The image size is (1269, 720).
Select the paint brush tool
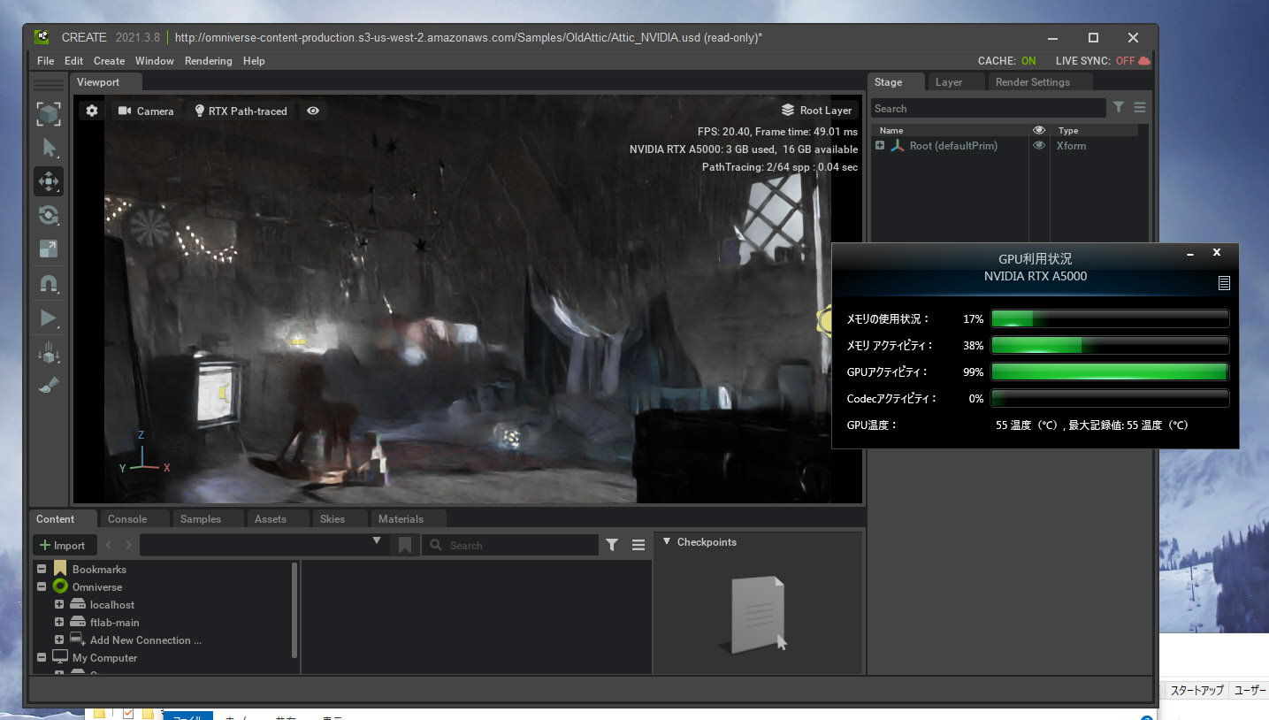tap(49, 386)
